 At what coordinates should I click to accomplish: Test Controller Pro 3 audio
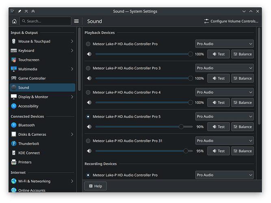tap(219, 78)
